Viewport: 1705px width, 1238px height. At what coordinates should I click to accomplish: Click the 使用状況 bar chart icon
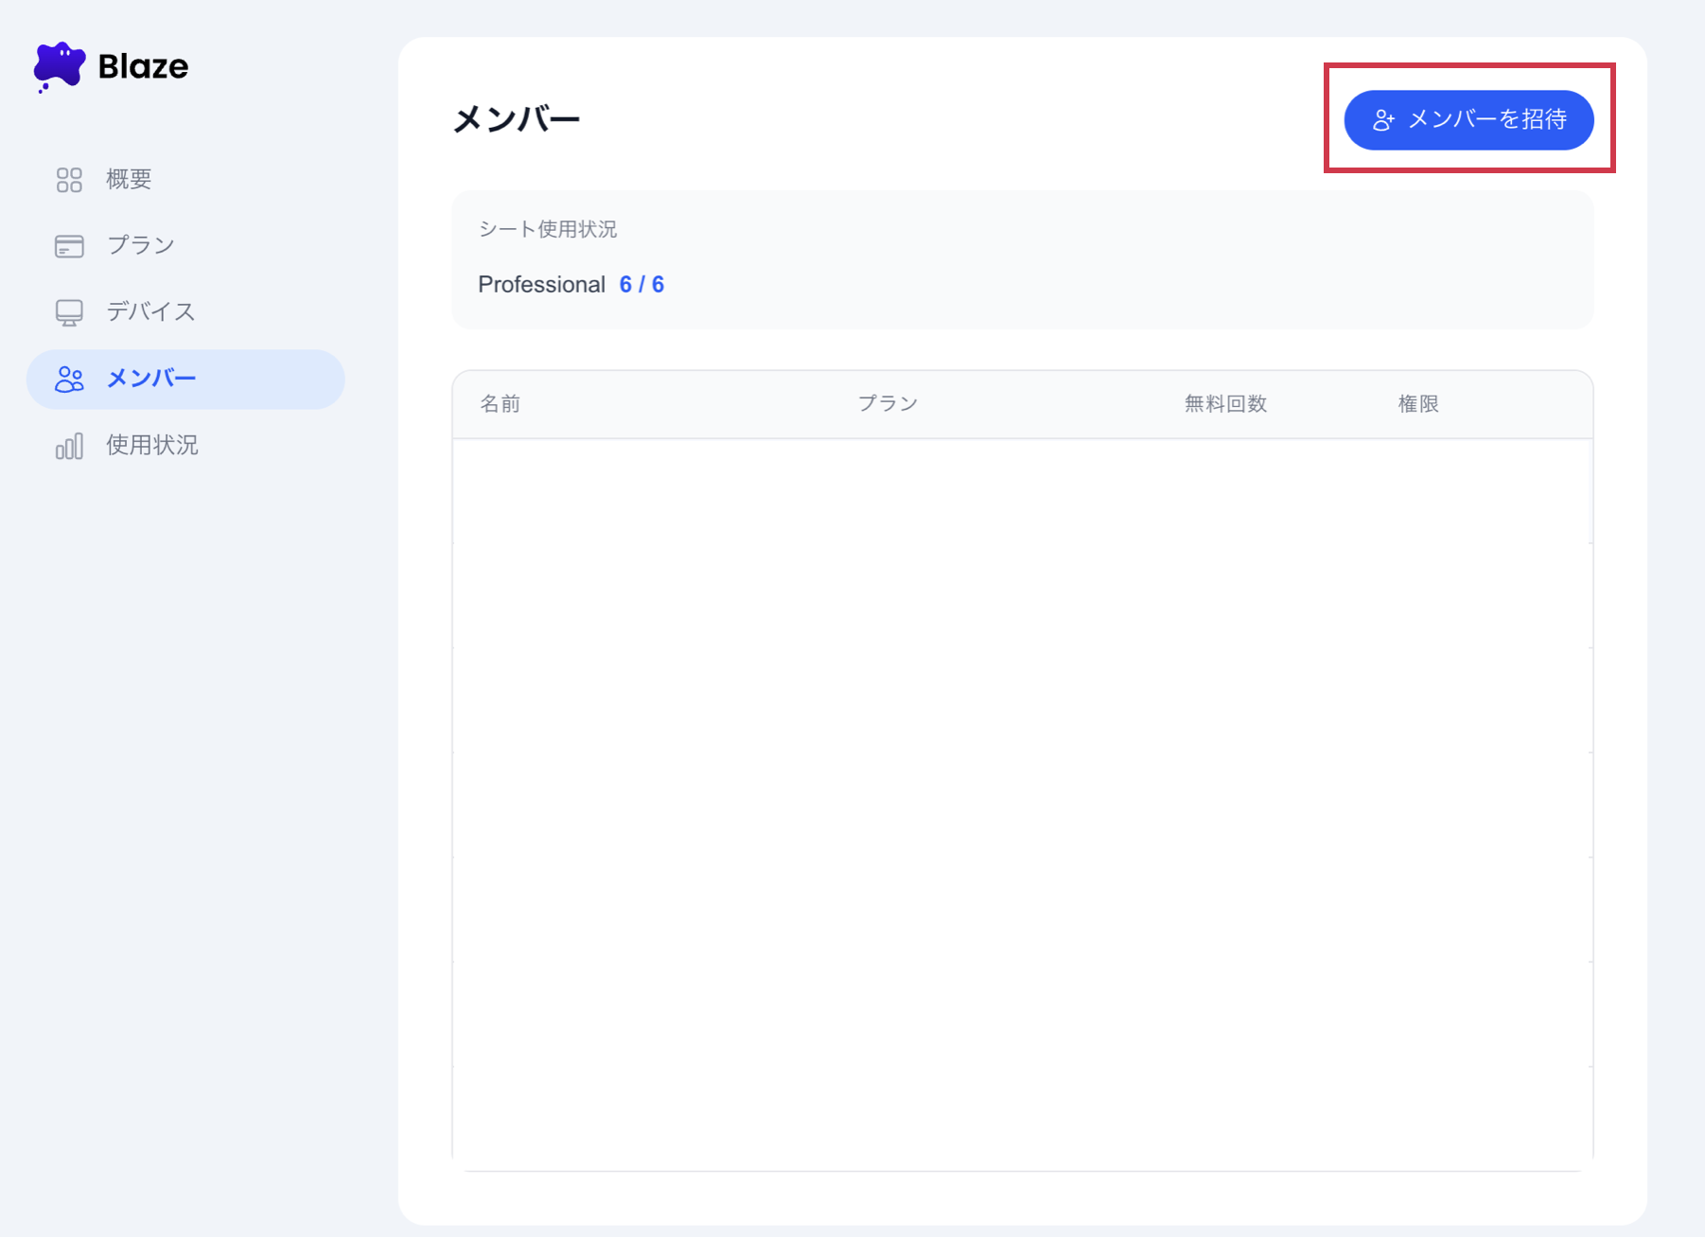click(69, 446)
